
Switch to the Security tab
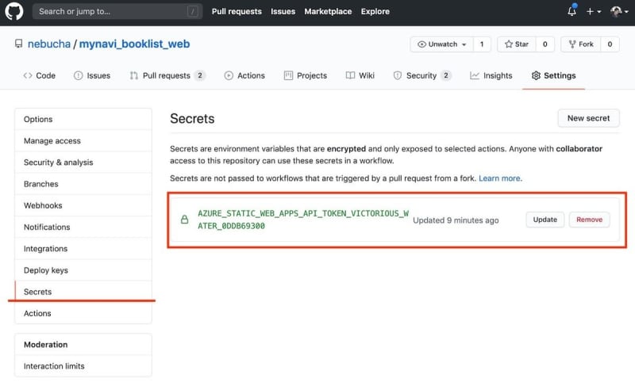[422, 75]
